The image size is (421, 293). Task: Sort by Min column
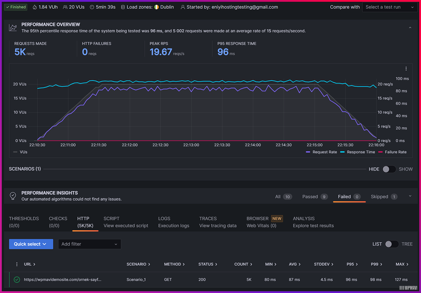coord(271,264)
